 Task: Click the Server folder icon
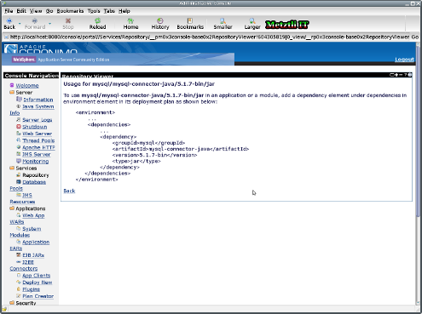pos(12,92)
